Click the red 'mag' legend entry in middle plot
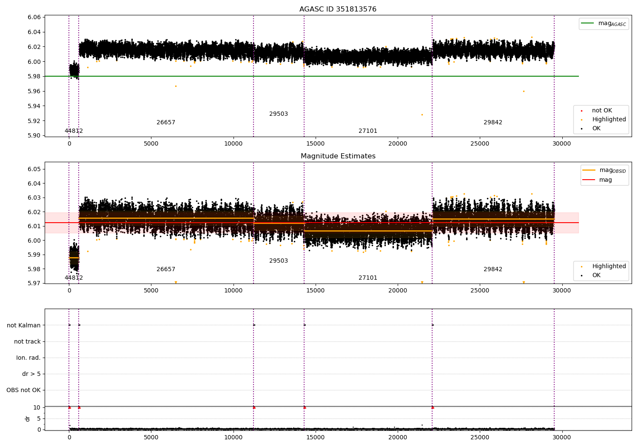The image size is (638, 447). (x=589, y=180)
